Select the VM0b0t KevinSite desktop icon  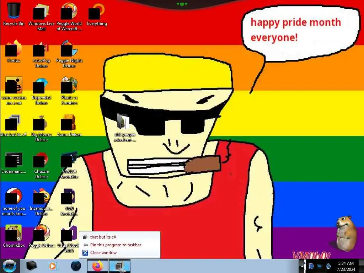point(69,165)
